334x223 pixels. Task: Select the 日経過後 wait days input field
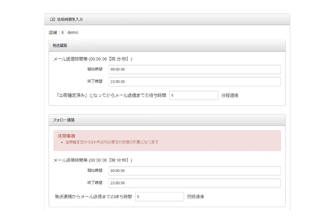point(159,197)
